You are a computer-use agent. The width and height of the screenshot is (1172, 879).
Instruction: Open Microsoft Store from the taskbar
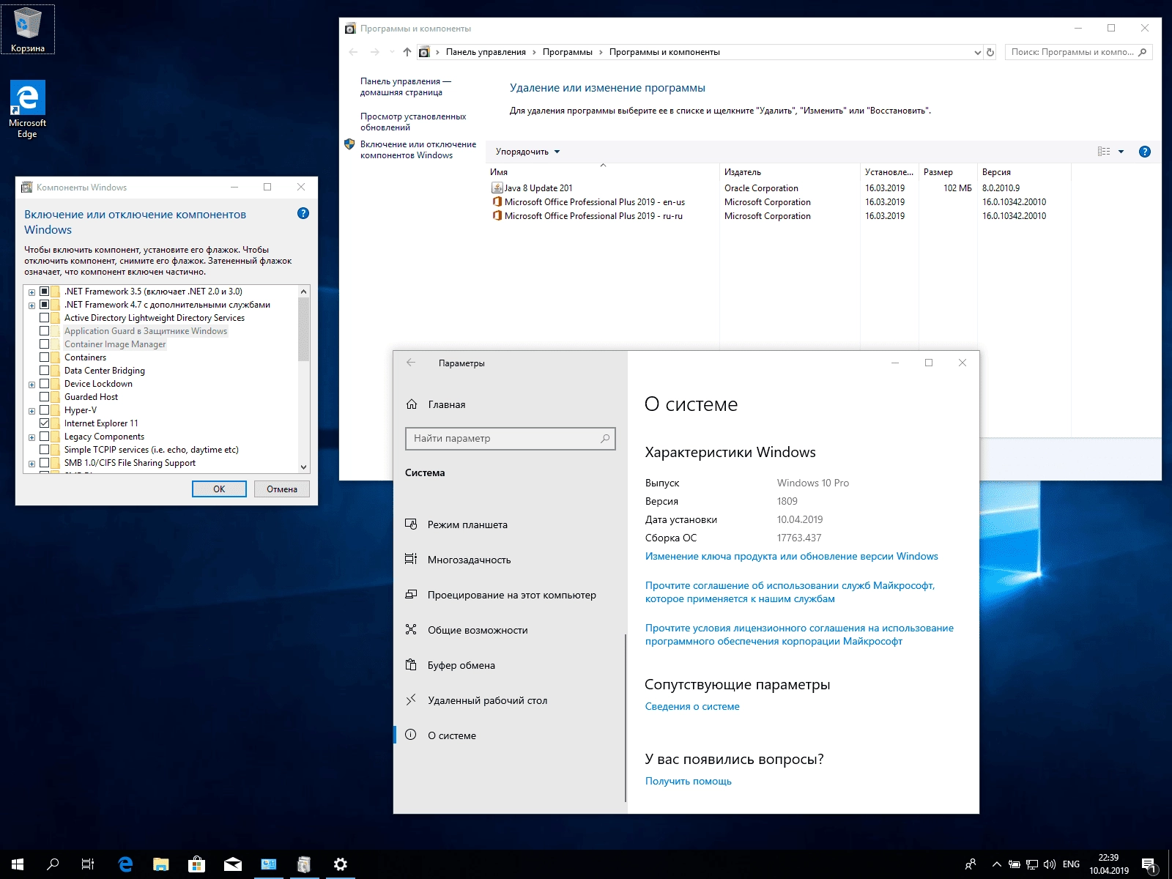196,864
